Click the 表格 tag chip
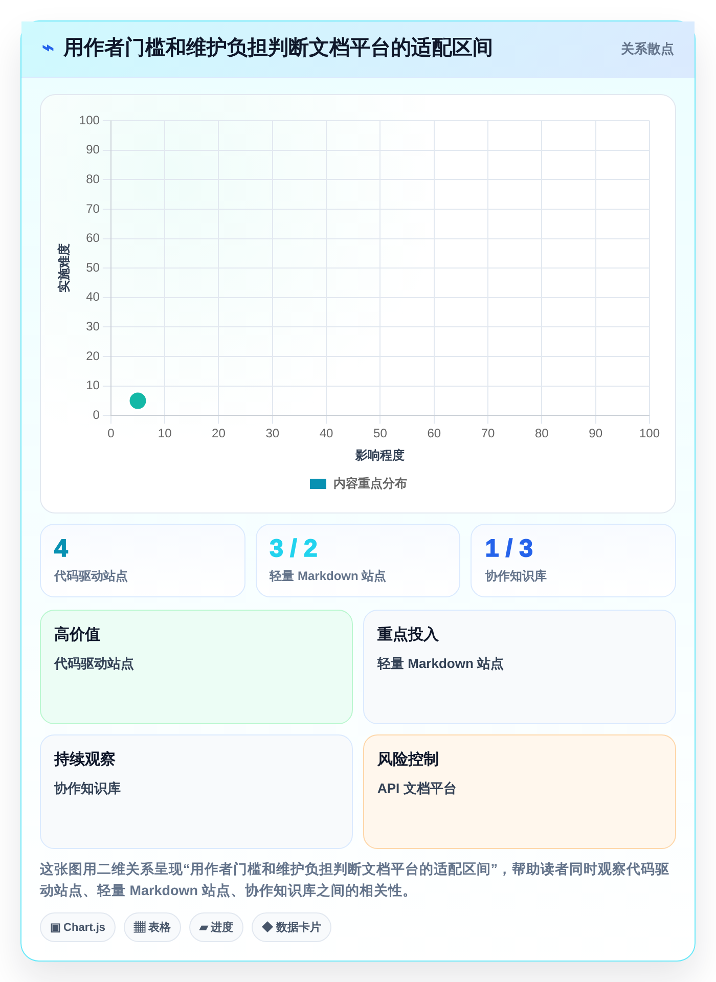This screenshot has width=716, height=982. 152,927
